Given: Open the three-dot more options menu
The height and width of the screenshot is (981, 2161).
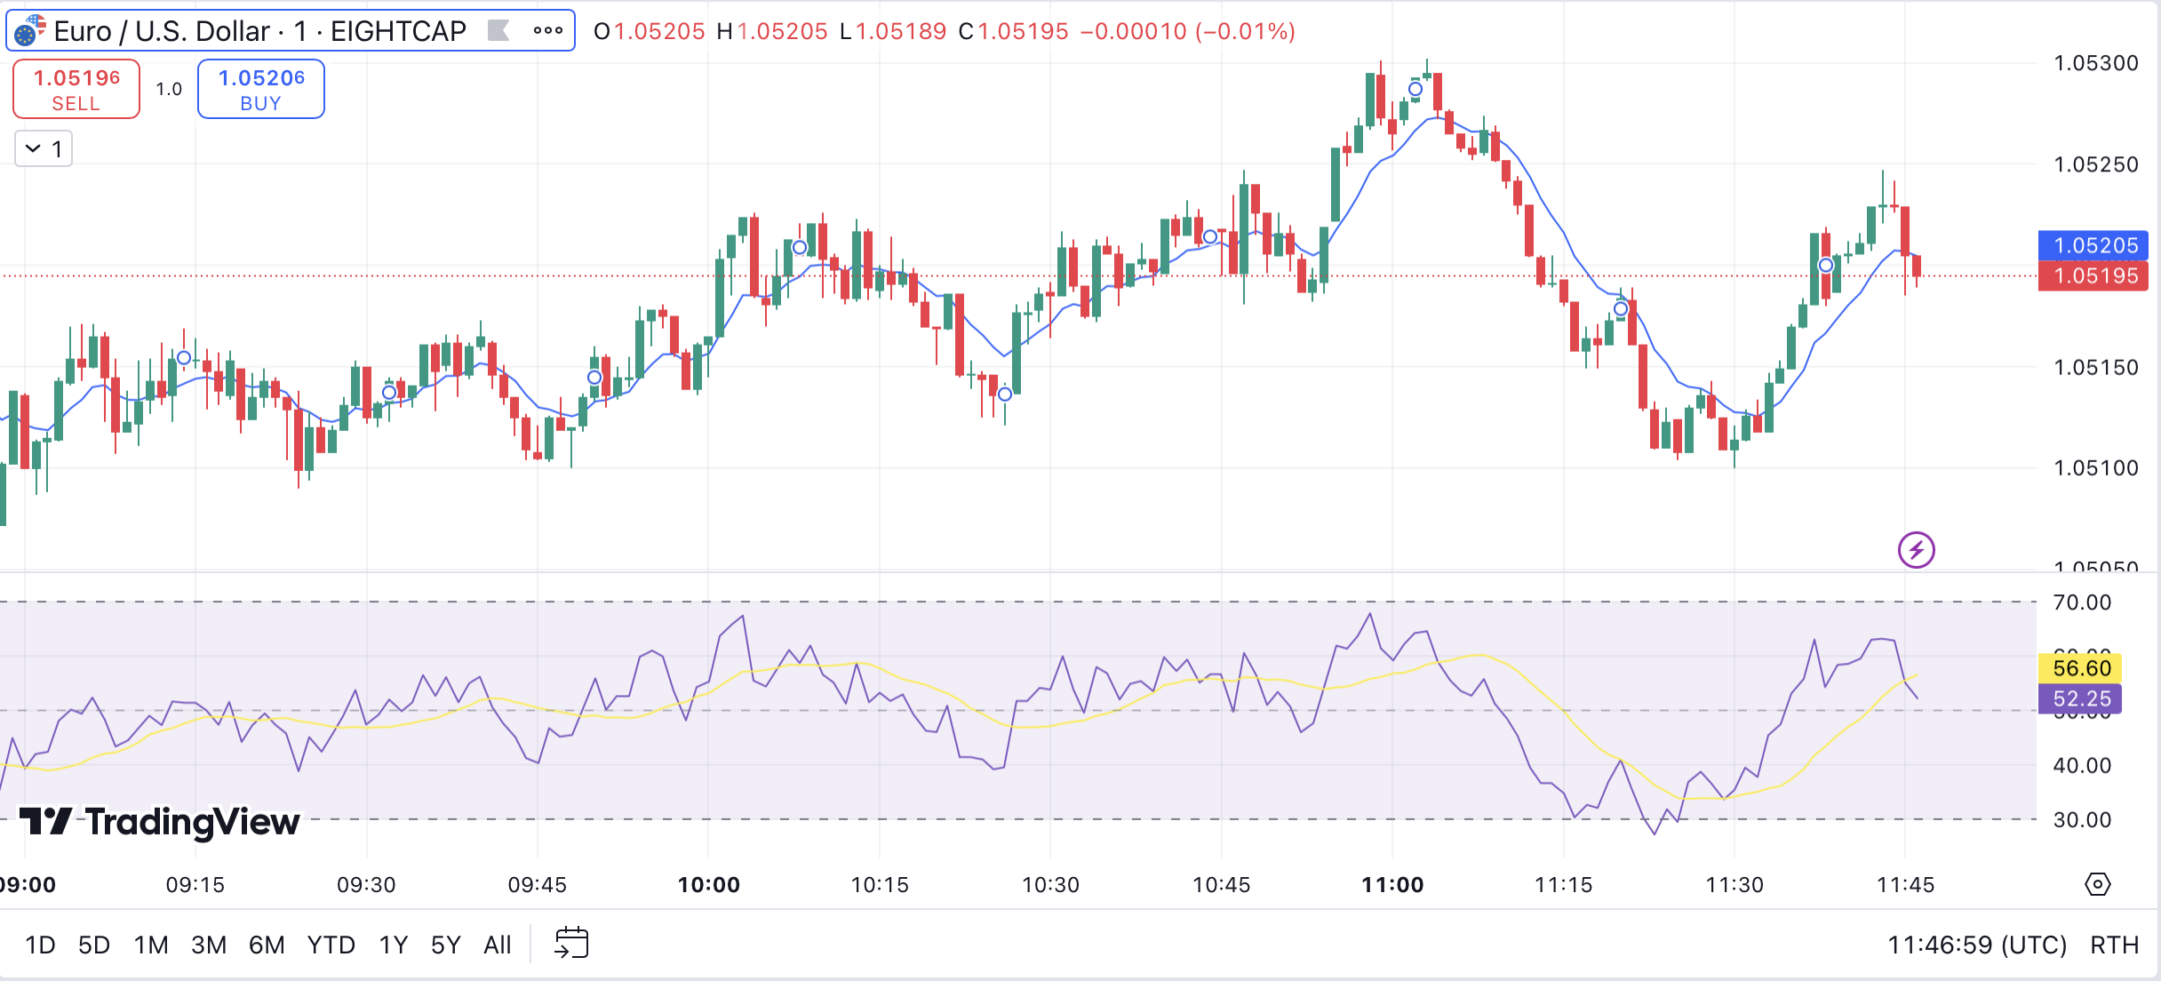Looking at the screenshot, I should [x=548, y=30].
